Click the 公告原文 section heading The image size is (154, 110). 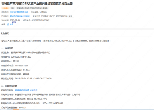(5, 33)
